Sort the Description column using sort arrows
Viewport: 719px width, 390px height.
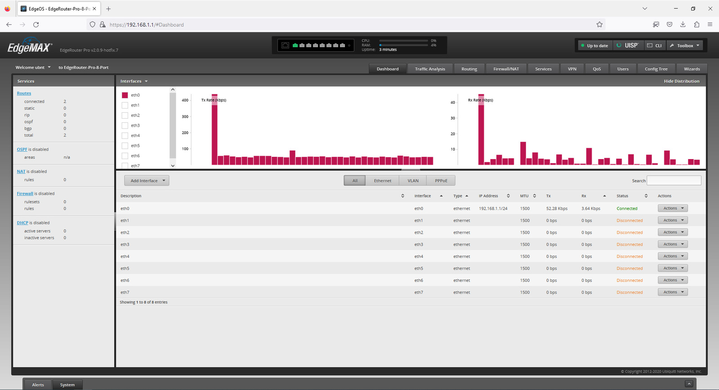(402, 196)
